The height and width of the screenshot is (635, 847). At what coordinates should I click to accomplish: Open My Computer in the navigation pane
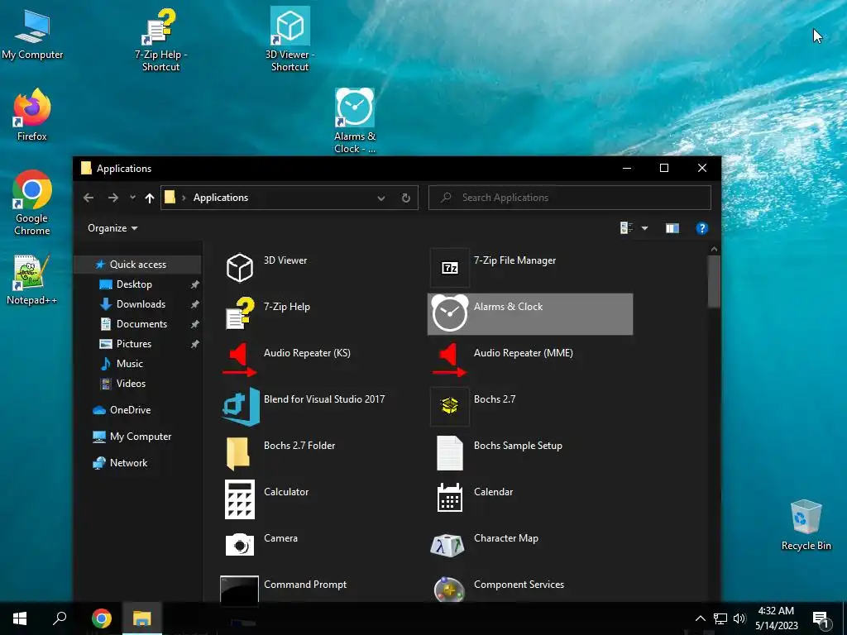coord(141,437)
